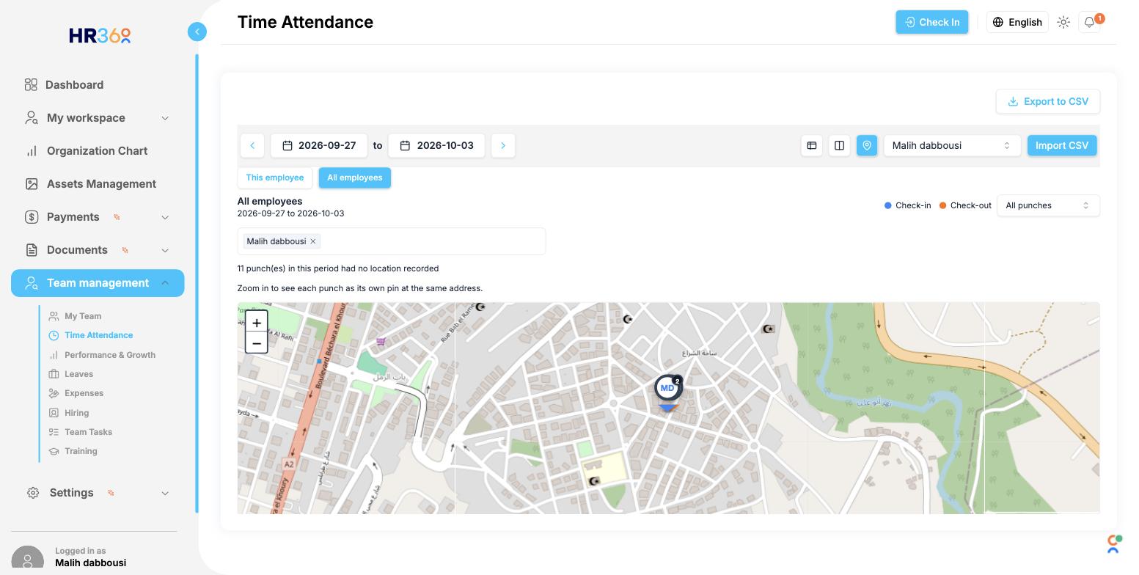1139x575 pixels.
Task: Collapse the Team management menu
Action: (98, 283)
